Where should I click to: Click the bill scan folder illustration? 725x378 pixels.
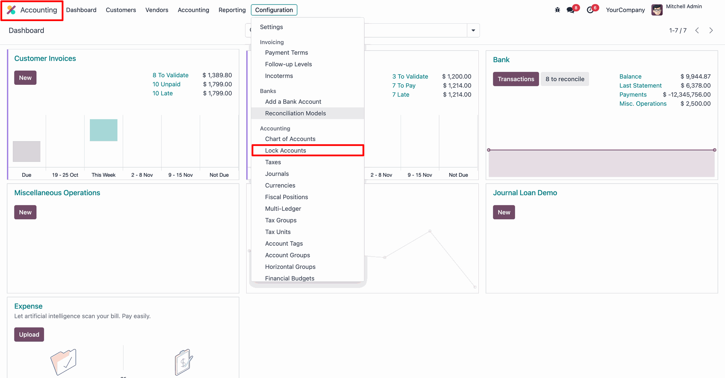tap(63, 362)
